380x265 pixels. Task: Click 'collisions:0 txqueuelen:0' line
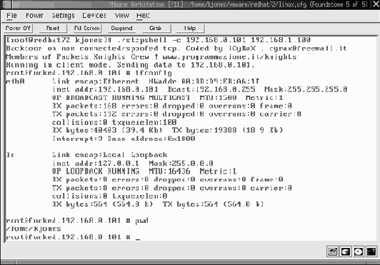pos(110,196)
